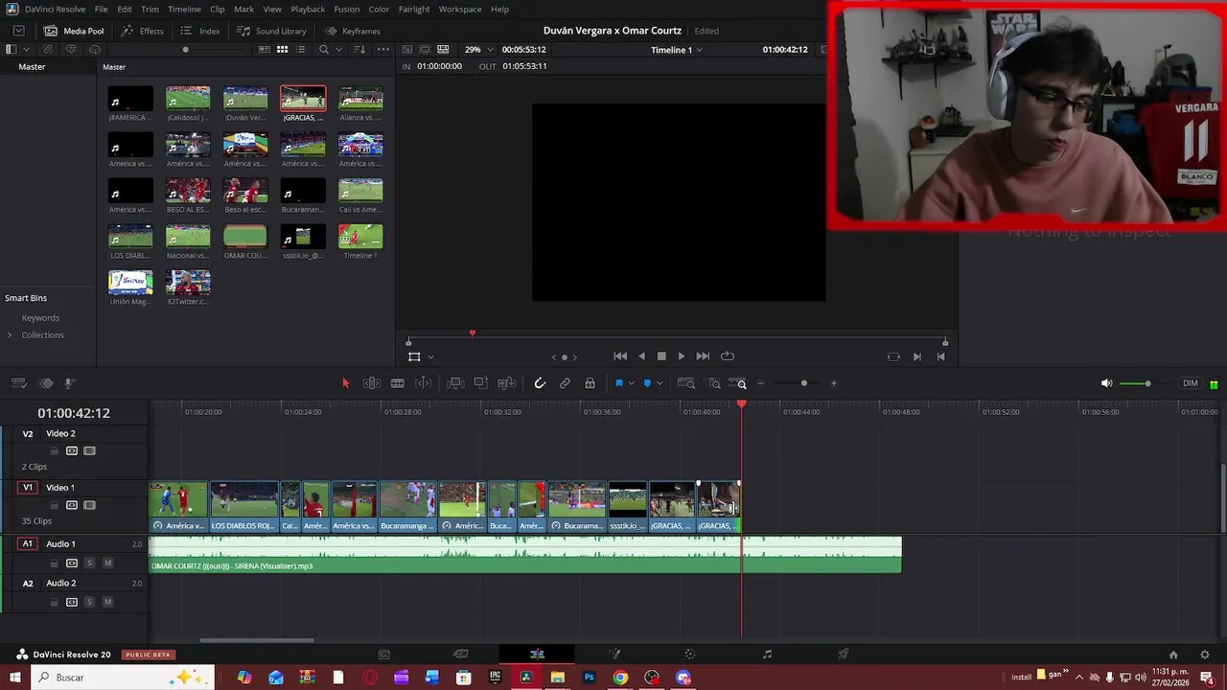
Task: Click the Overwrite Clip tool icon
Action: tap(481, 383)
